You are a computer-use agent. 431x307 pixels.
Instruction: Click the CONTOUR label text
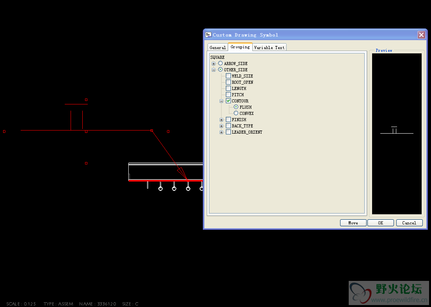[240, 101]
